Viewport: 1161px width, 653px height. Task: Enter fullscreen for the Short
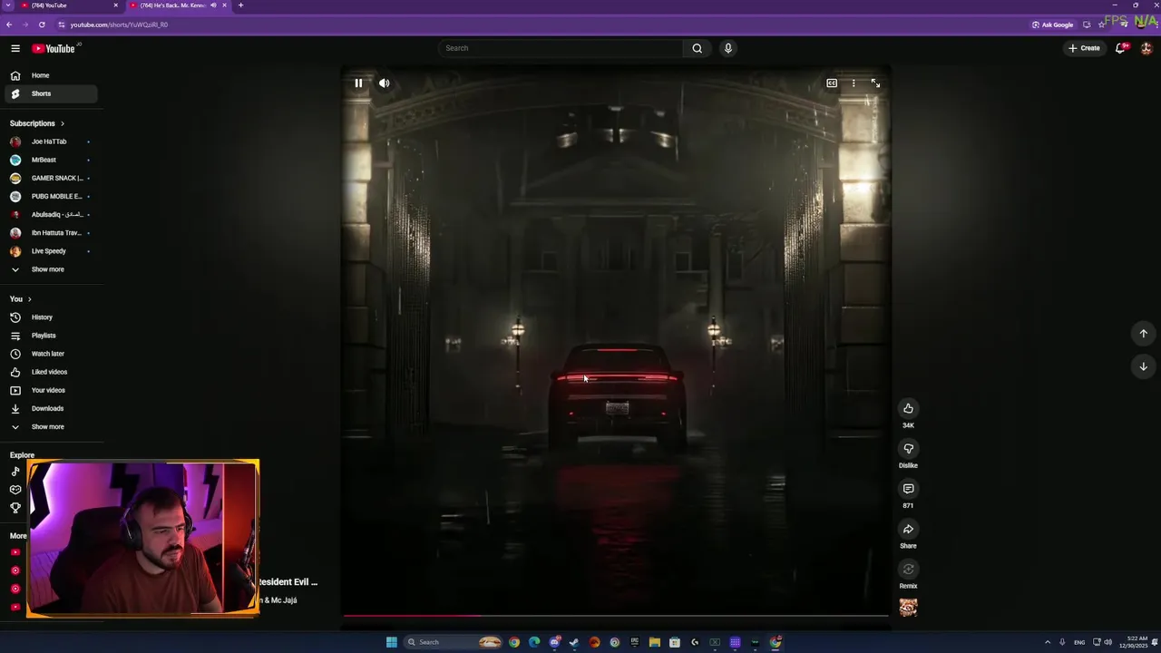pos(875,83)
